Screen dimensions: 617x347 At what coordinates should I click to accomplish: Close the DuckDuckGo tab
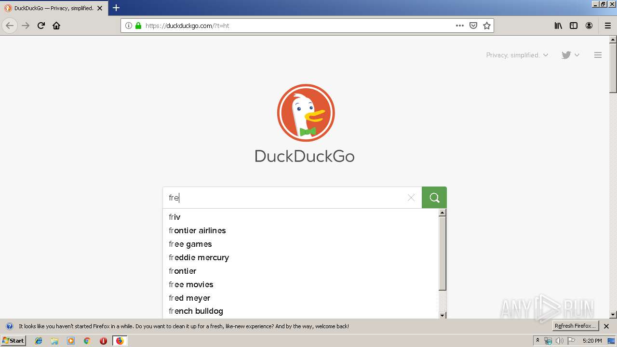pos(100,8)
